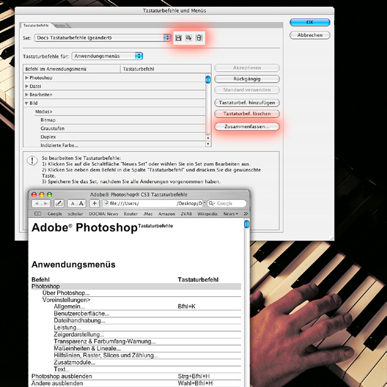Create a new set from current shortcuts

coord(189,38)
